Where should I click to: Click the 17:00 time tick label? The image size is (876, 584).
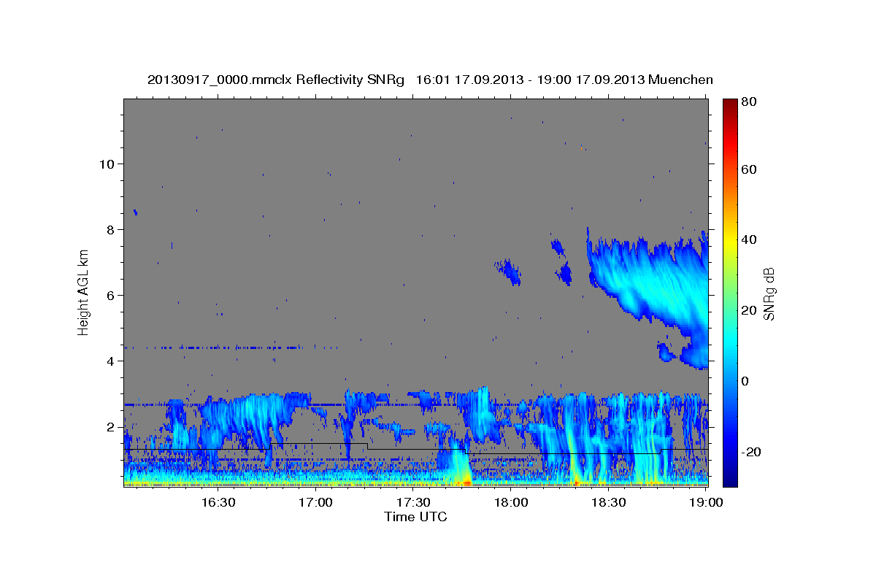coord(315,502)
